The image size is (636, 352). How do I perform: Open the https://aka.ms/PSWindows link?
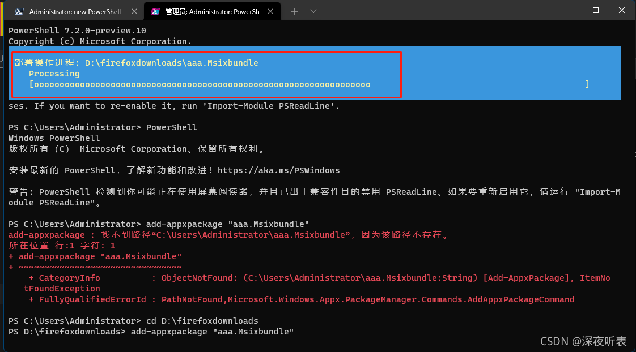(x=279, y=170)
